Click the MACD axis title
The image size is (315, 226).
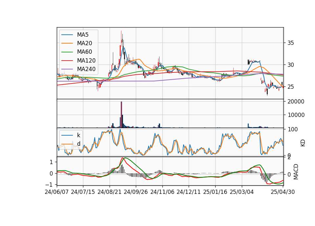(296, 172)
